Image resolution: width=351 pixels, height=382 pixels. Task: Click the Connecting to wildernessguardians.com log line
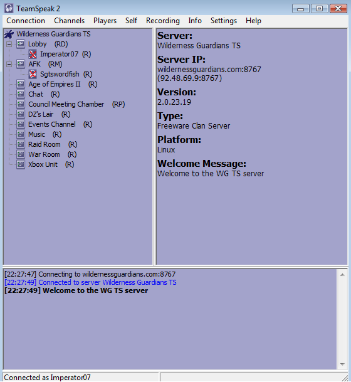click(x=90, y=274)
